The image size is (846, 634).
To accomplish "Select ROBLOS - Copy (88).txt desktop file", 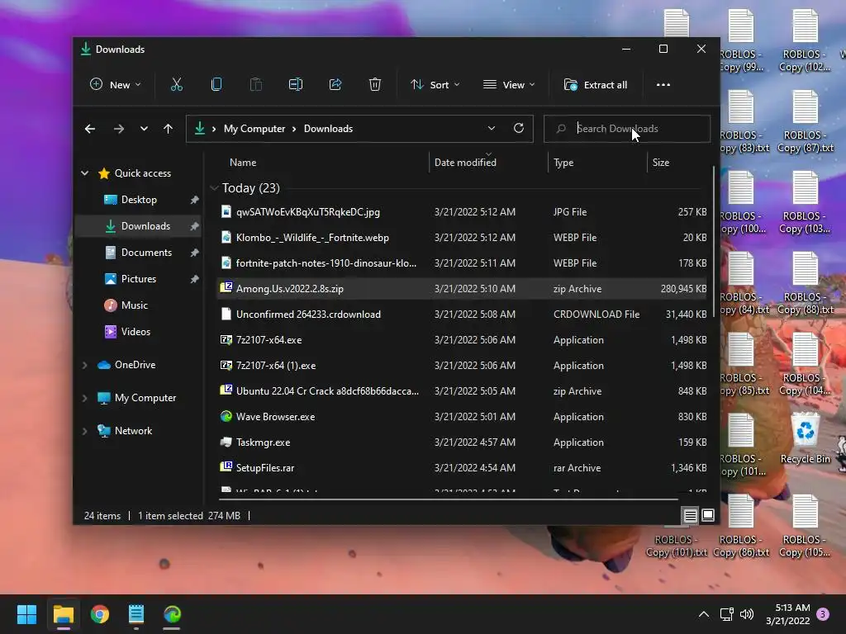I will tap(805, 284).
